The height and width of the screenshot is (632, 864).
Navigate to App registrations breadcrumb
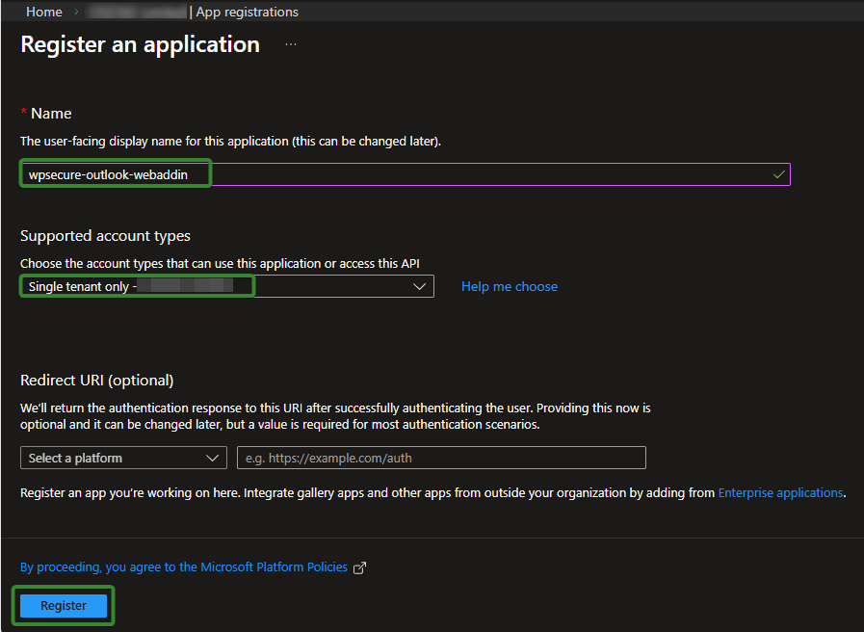pos(248,13)
